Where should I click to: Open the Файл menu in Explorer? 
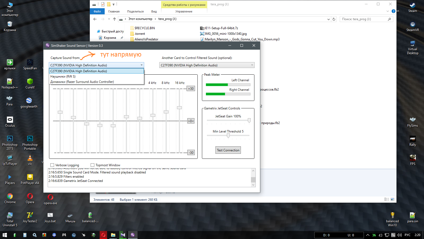tap(97, 11)
